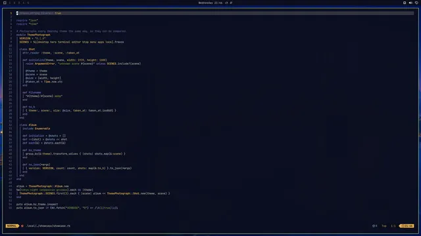Click the def each(&) line
Viewport: 421px width, 236px height.
pyautogui.click(x=44, y=143)
